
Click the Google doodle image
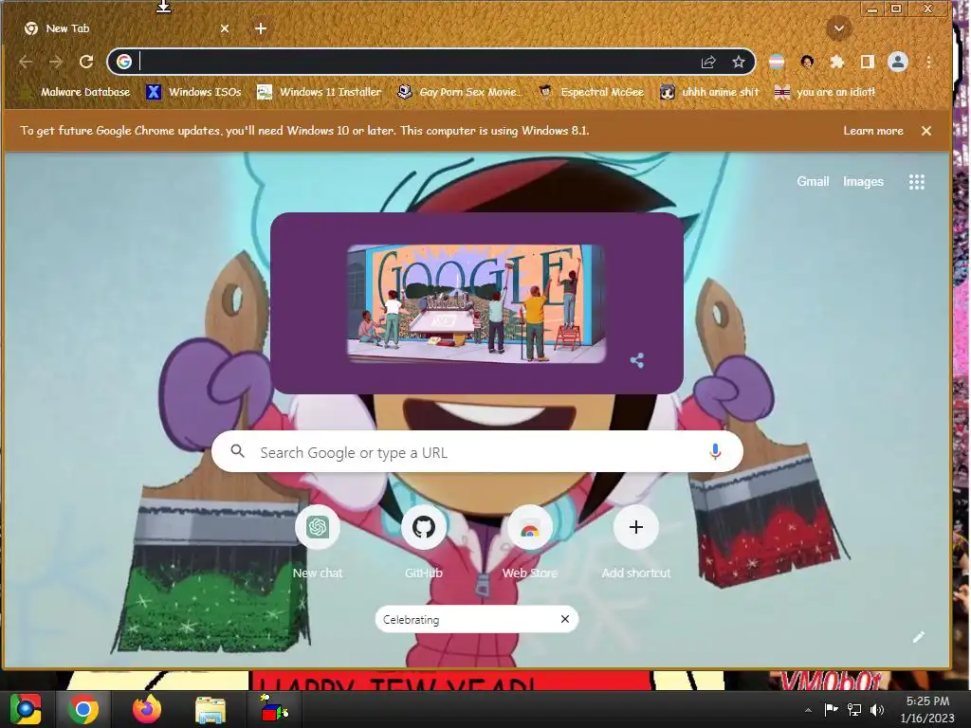(476, 303)
